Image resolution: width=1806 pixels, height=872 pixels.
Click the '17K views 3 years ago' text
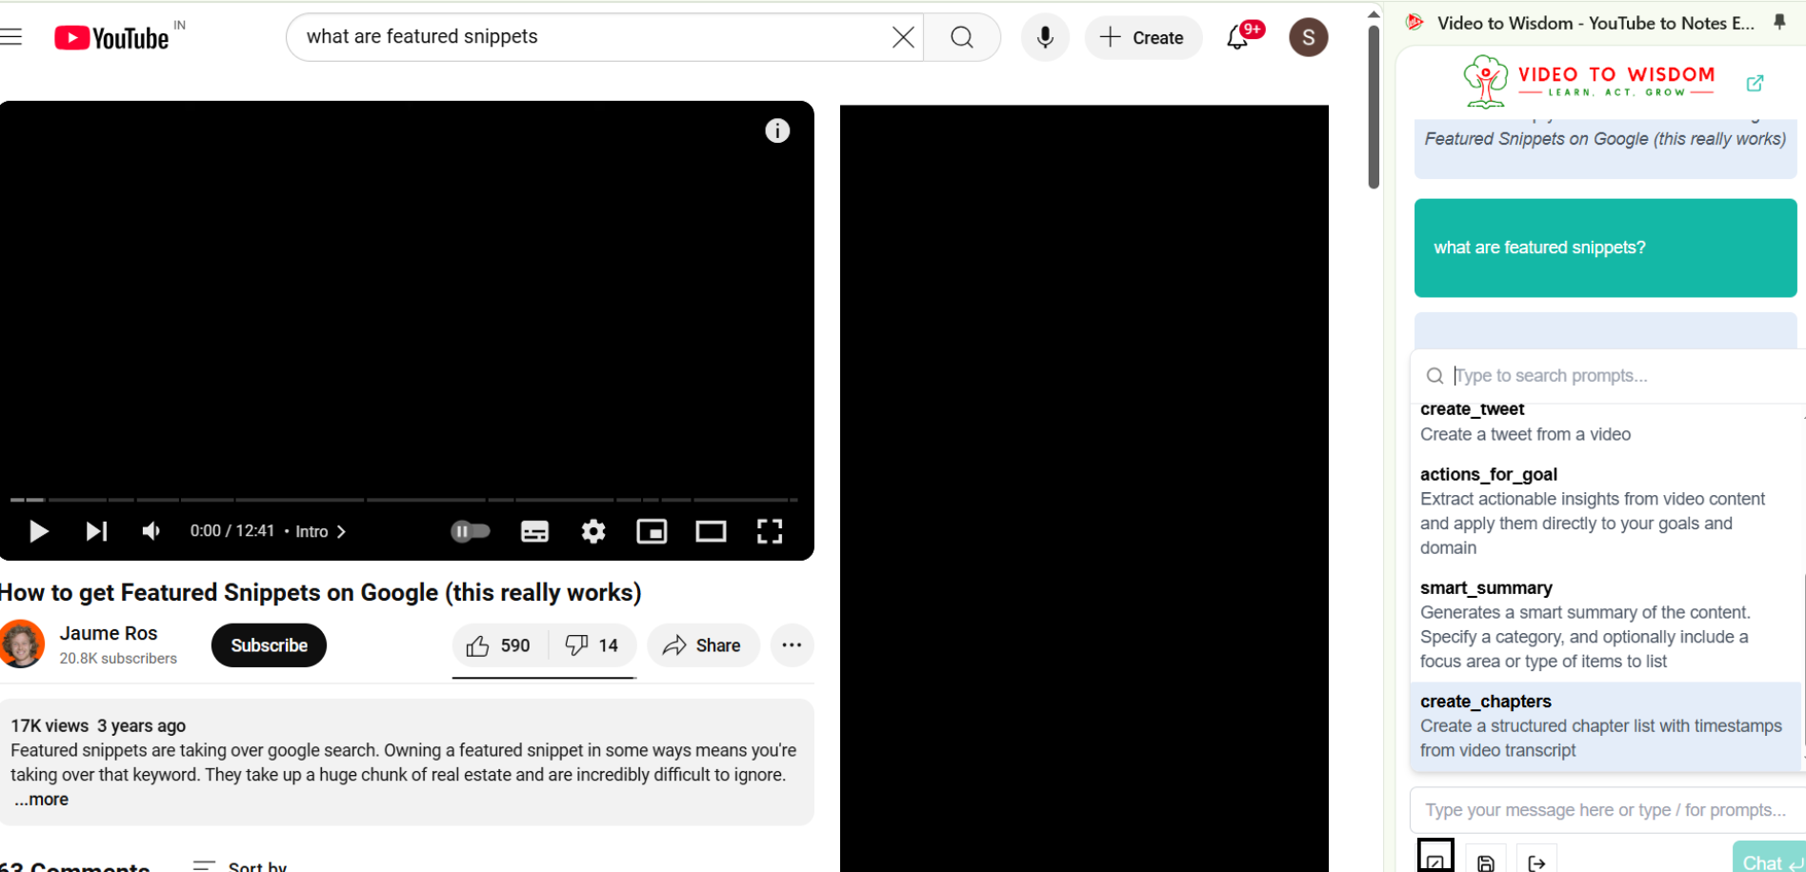[x=98, y=726]
